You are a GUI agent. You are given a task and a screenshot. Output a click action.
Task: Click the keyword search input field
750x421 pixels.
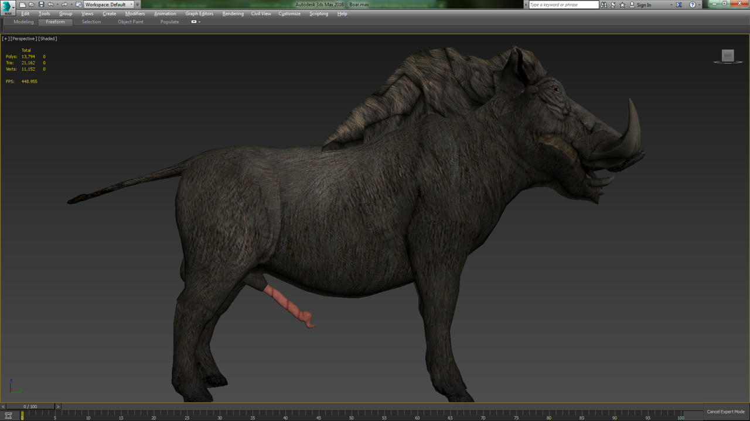[564, 5]
